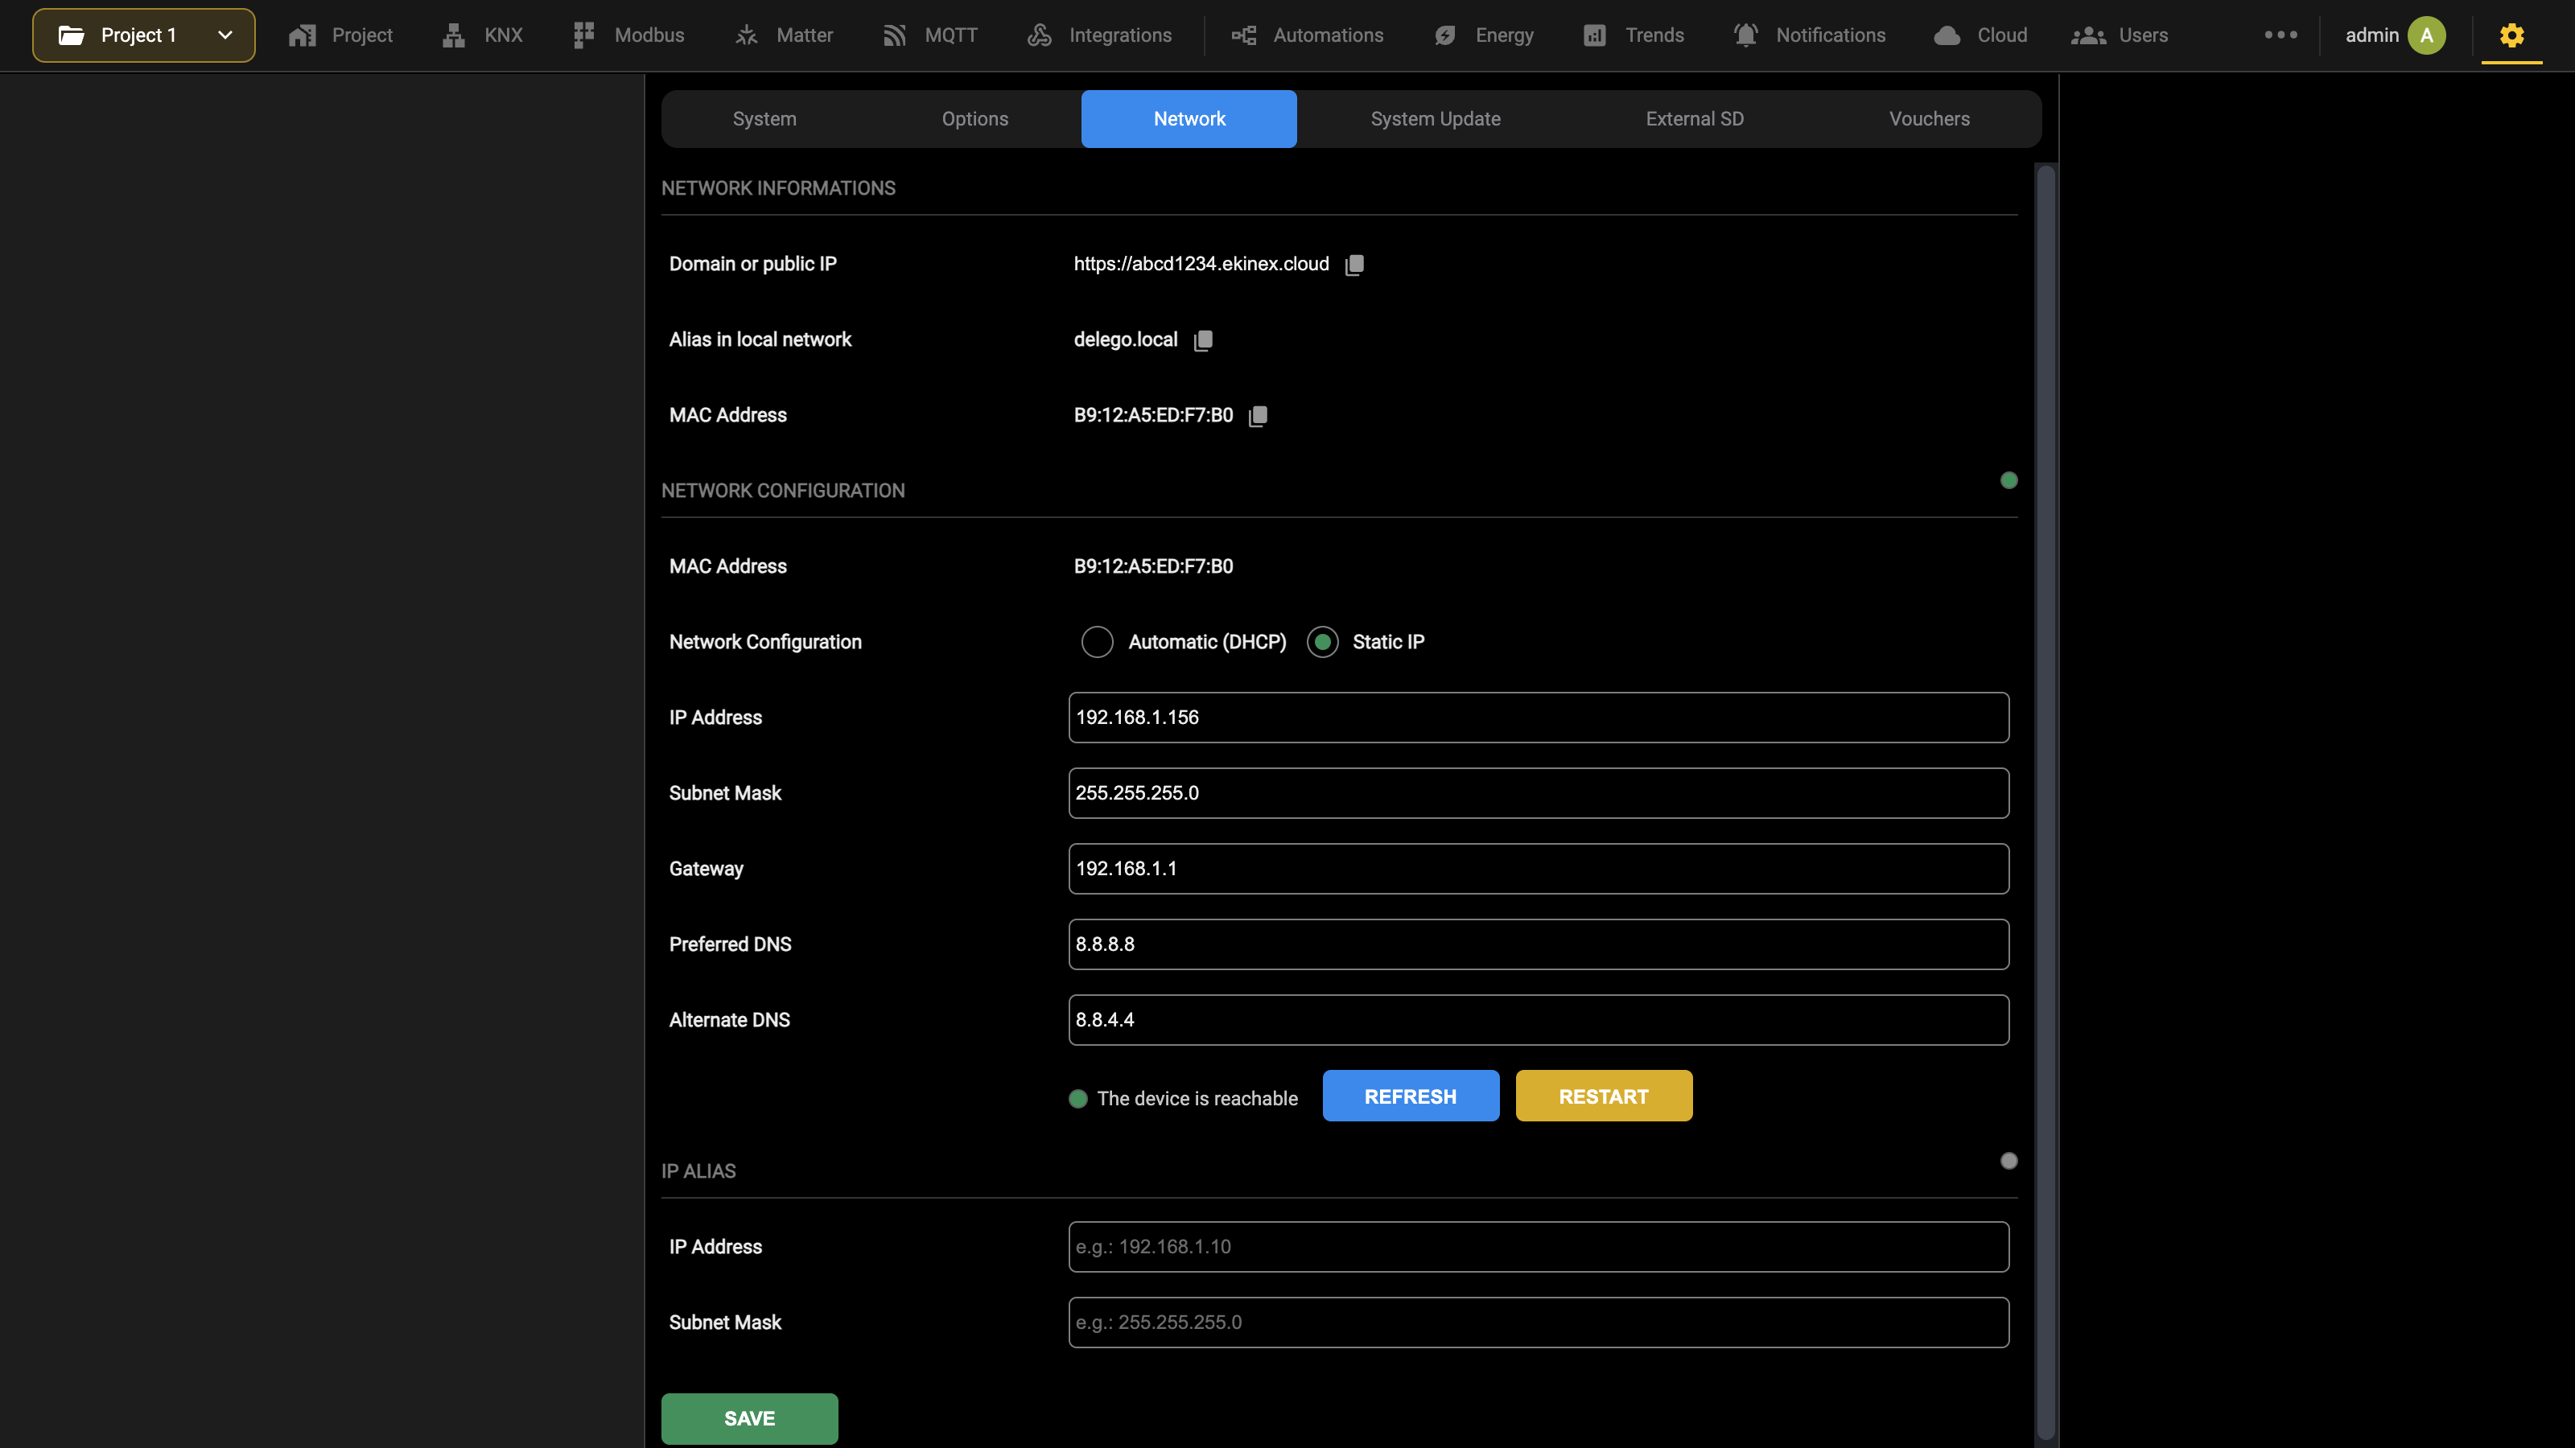Switch to the External SD tab

pos(1695,119)
